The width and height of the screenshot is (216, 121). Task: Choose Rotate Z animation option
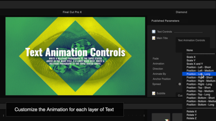[x=191, y=118]
